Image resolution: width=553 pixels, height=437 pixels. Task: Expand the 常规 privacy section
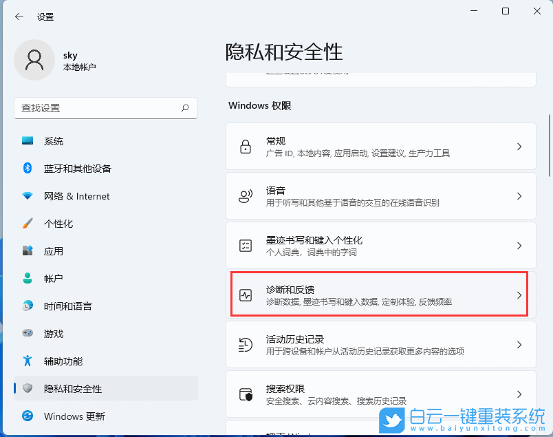(381, 146)
